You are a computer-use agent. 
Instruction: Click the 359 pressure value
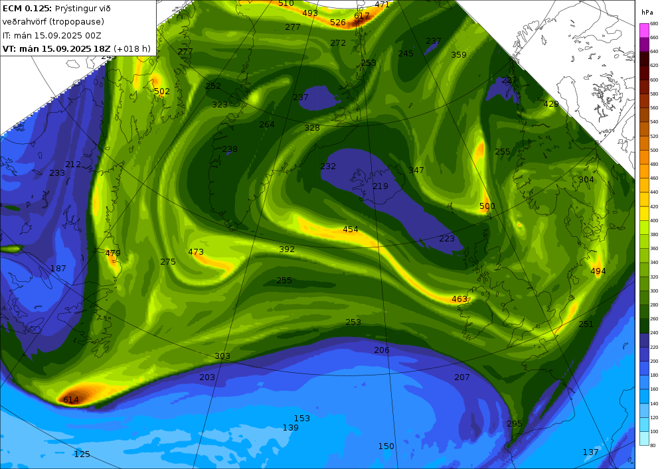pos(459,55)
